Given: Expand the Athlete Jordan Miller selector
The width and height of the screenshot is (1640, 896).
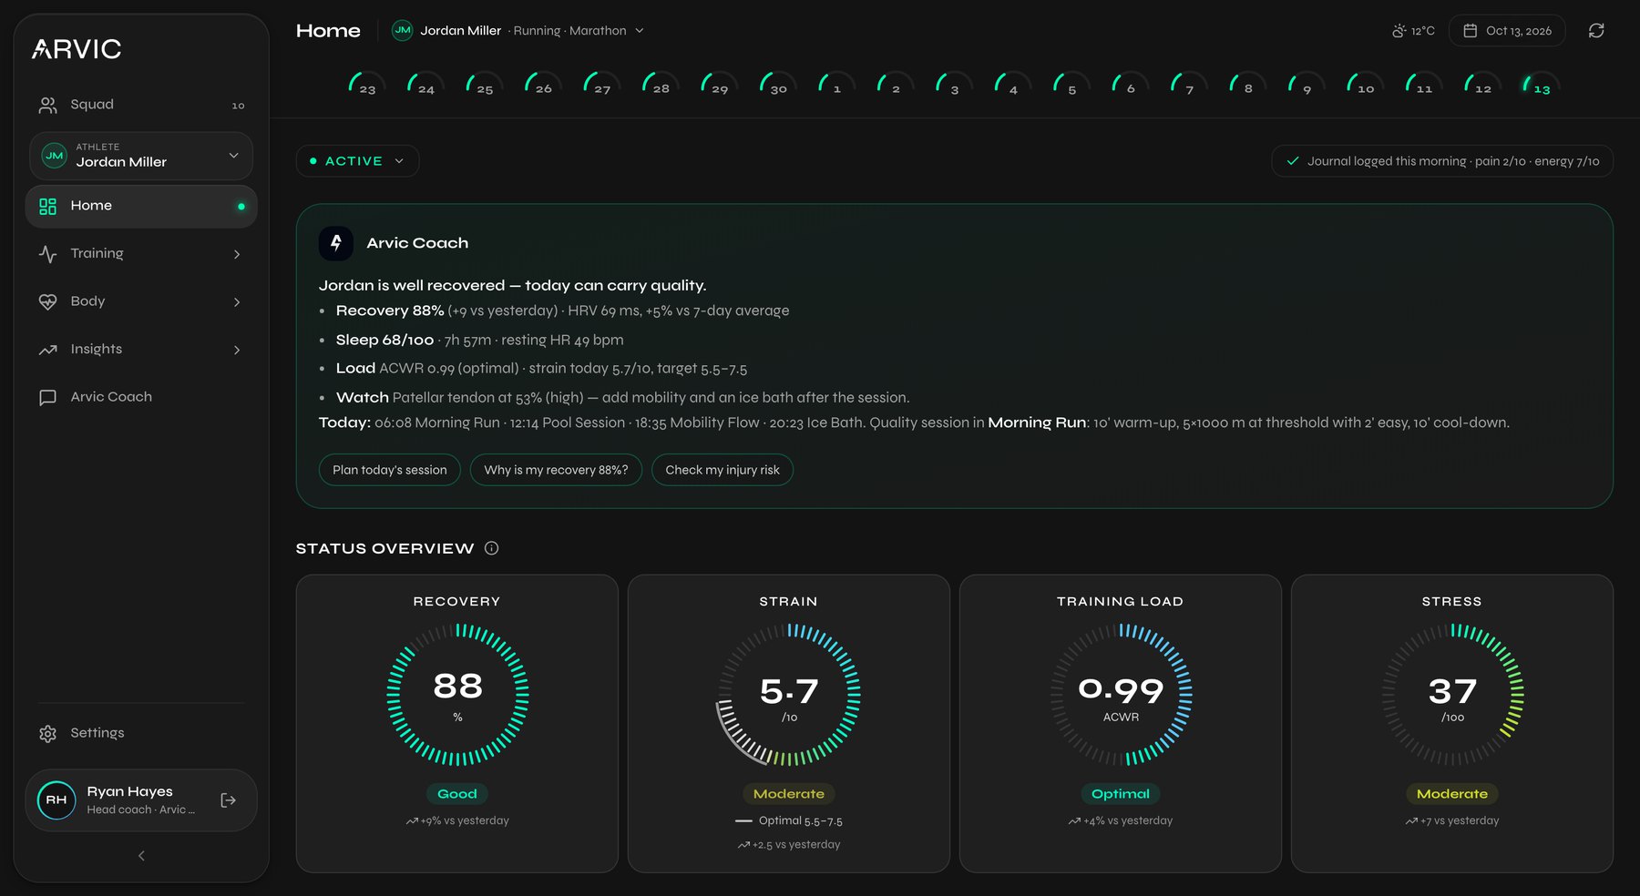Looking at the screenshot, I should pyautogui.click(x=141, y=156).
